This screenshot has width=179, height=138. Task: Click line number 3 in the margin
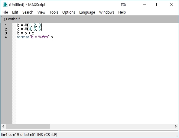click(6, 33)
